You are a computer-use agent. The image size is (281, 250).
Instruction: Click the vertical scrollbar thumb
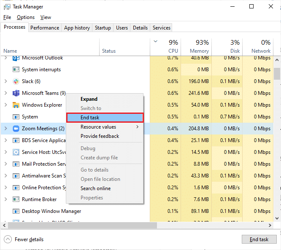277,73
